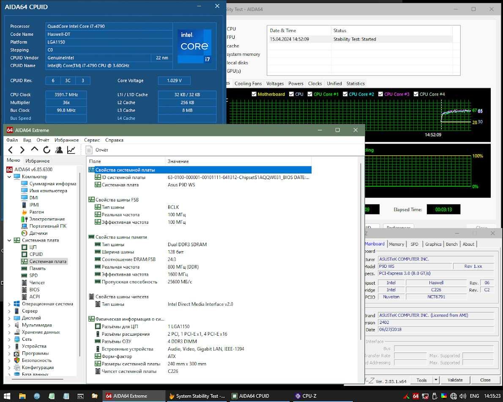Screen dimensions: 503x402
Task: Open the Сервис menu
Action: click(x=92, y=140)
